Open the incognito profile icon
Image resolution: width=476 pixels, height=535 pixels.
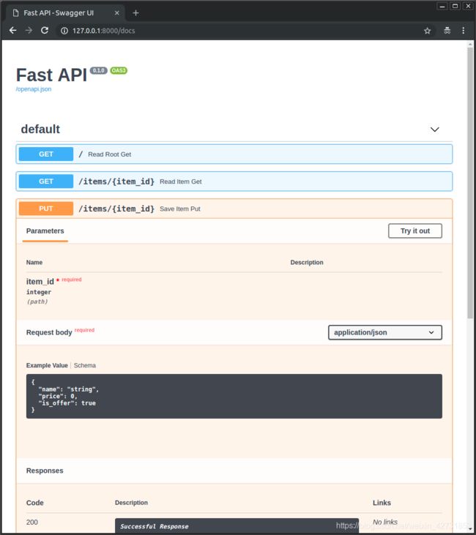[x=447, y=31]
